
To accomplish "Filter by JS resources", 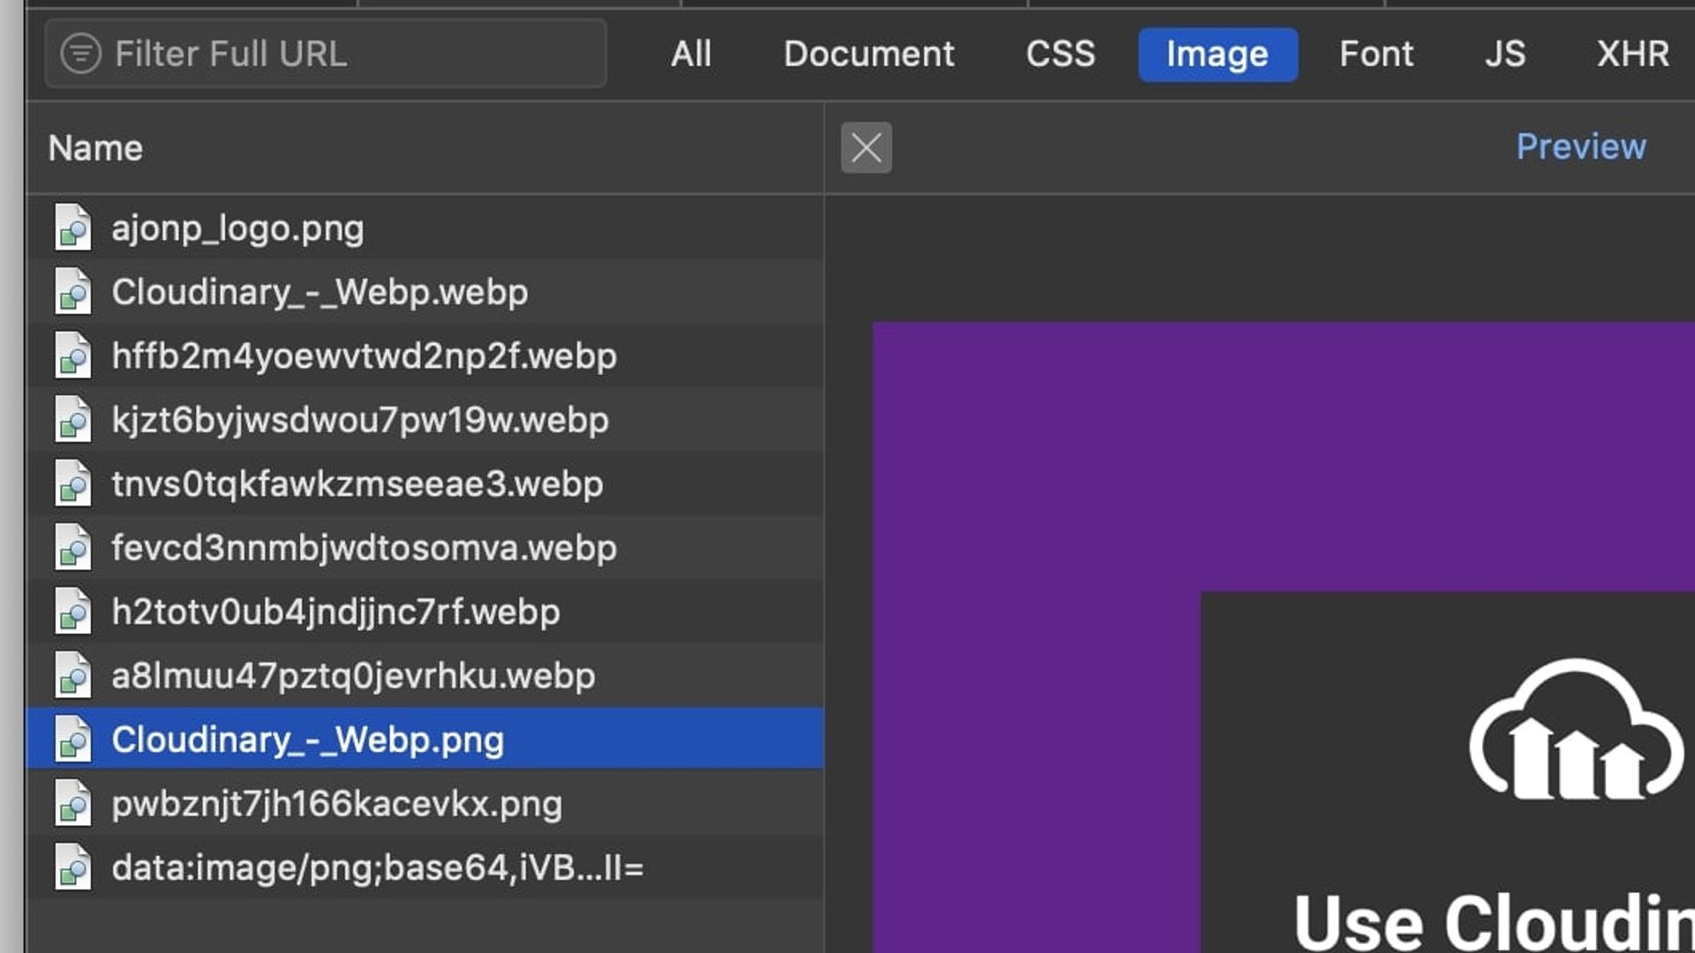I will tap(1504, 54).
